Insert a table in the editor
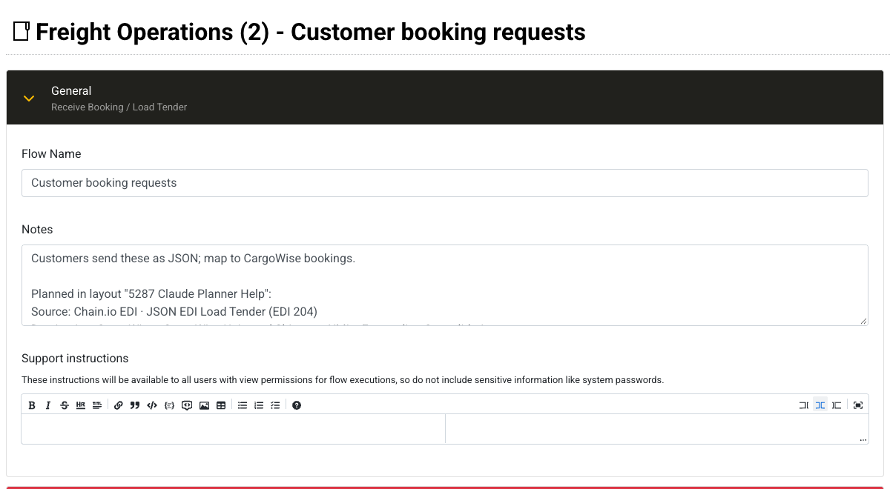 coord(221,405)
